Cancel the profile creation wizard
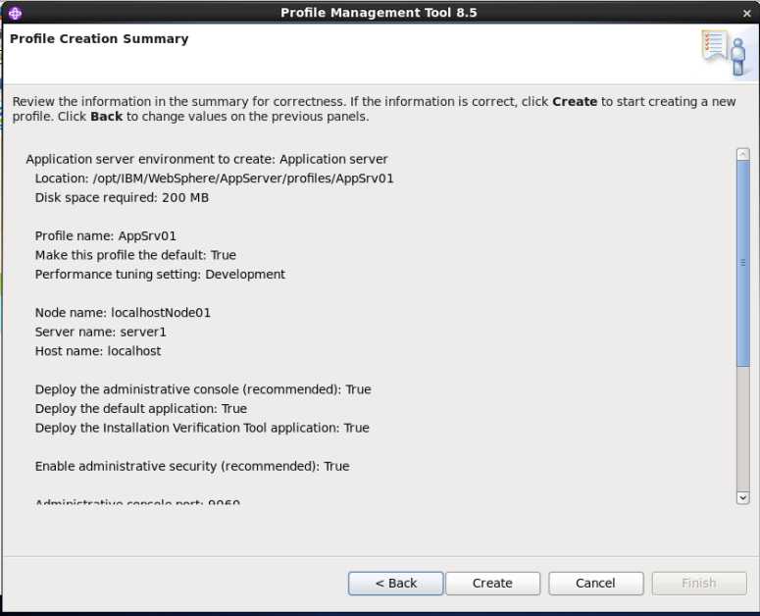The height and width of the screenshot is (616, 760). (x=595, y=583)
